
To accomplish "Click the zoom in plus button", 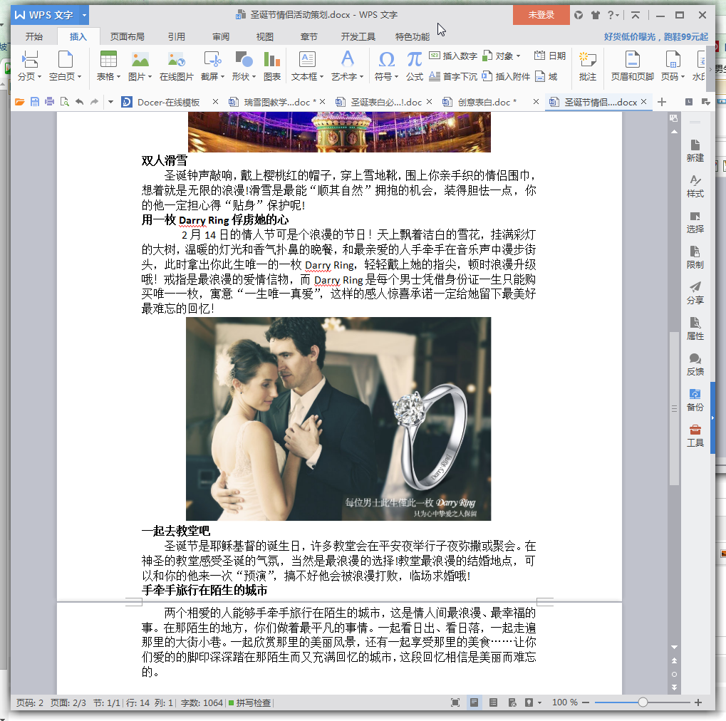I will tap(698, 702).
